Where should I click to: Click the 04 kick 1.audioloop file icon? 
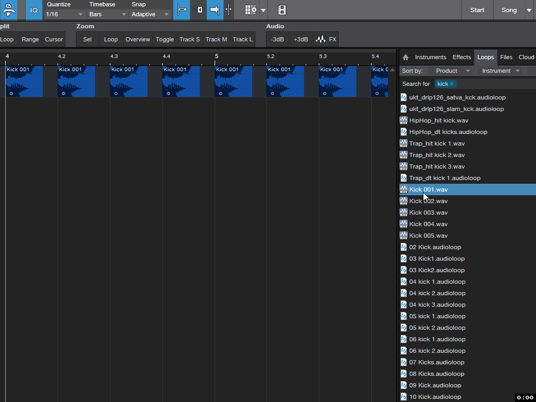(x=404, y=281)
